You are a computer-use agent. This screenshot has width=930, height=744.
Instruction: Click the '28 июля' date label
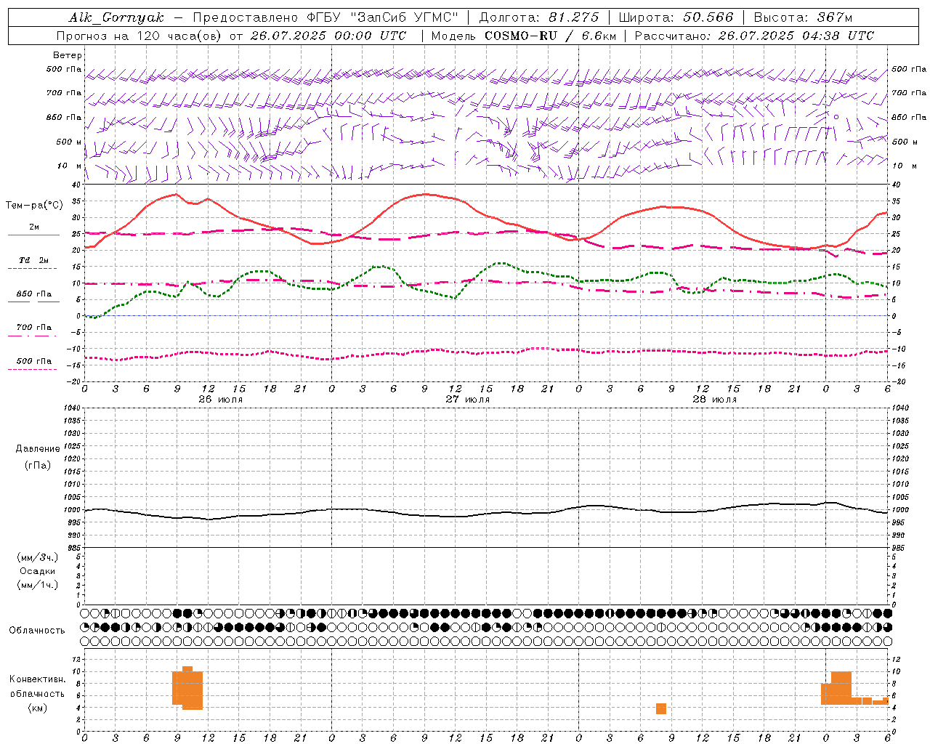pos(715,399)
